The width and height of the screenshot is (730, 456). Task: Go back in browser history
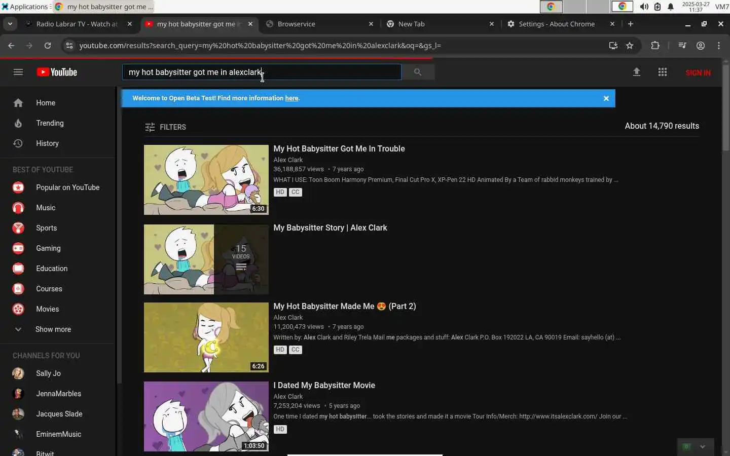click(11, 46)
